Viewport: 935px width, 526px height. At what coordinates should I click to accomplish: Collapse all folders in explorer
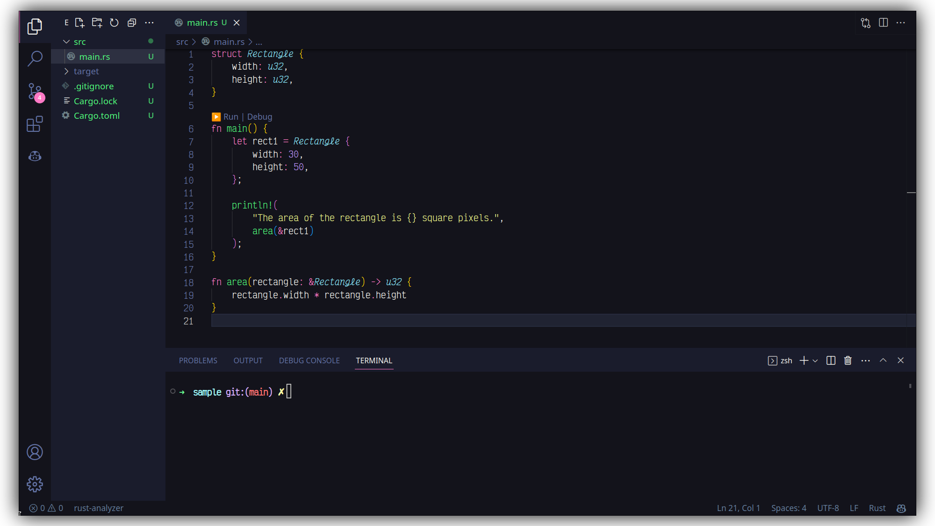[x=132, y=22]
